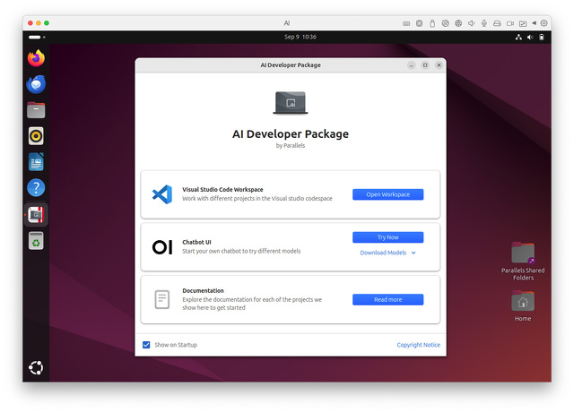This screenshot has height=412, width=574.
Task: Click the Try Now button
Action: pyautogui.click(x=387, y=237)
